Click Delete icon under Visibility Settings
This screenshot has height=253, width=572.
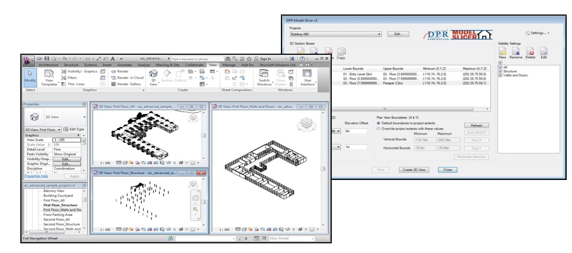pos(530,53)
